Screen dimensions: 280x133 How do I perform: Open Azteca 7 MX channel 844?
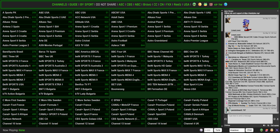tap(128, 45)
